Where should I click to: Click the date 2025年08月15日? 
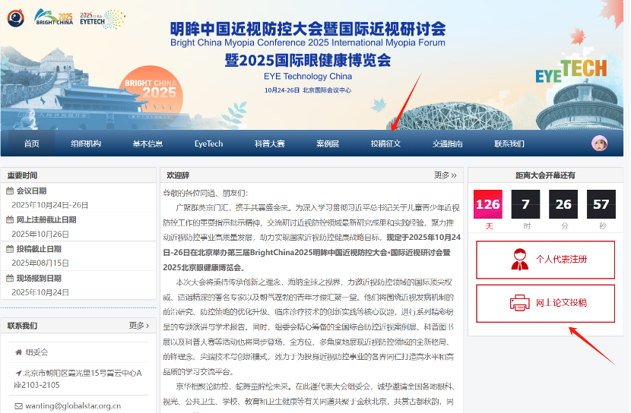40,263
